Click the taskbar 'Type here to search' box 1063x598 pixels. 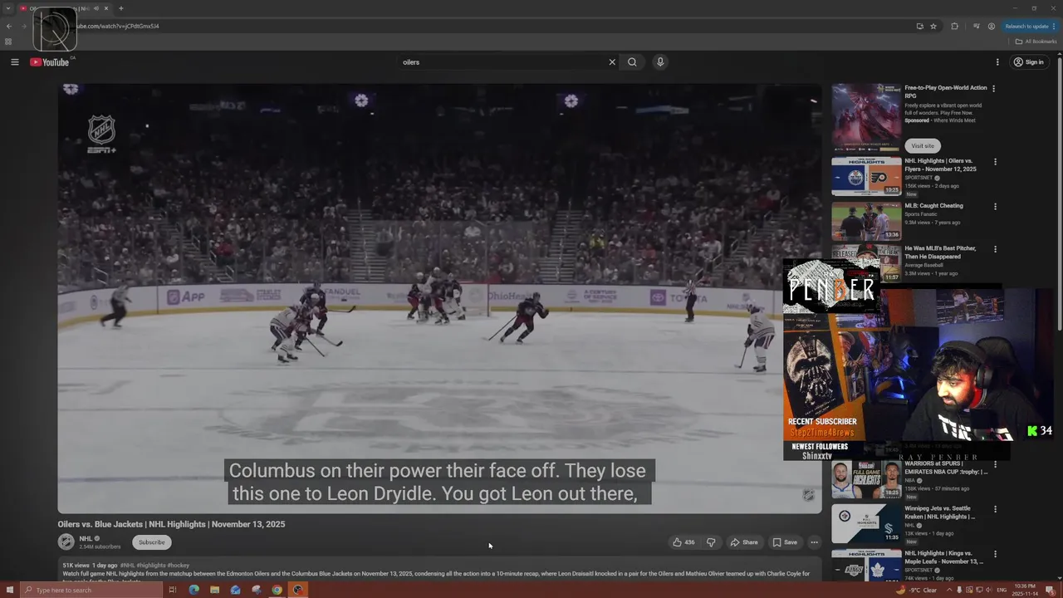pos(91,590)
